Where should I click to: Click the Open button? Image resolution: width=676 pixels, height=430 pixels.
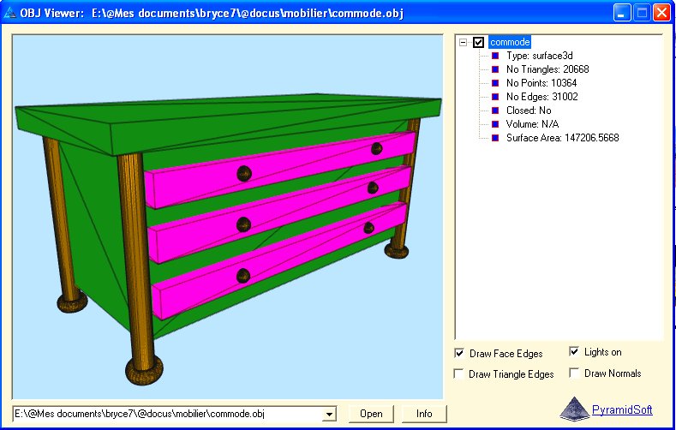point(371,414)
